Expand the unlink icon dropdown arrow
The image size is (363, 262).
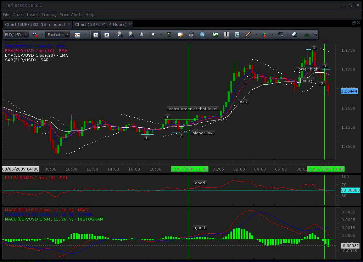click(x=43, y=35)
